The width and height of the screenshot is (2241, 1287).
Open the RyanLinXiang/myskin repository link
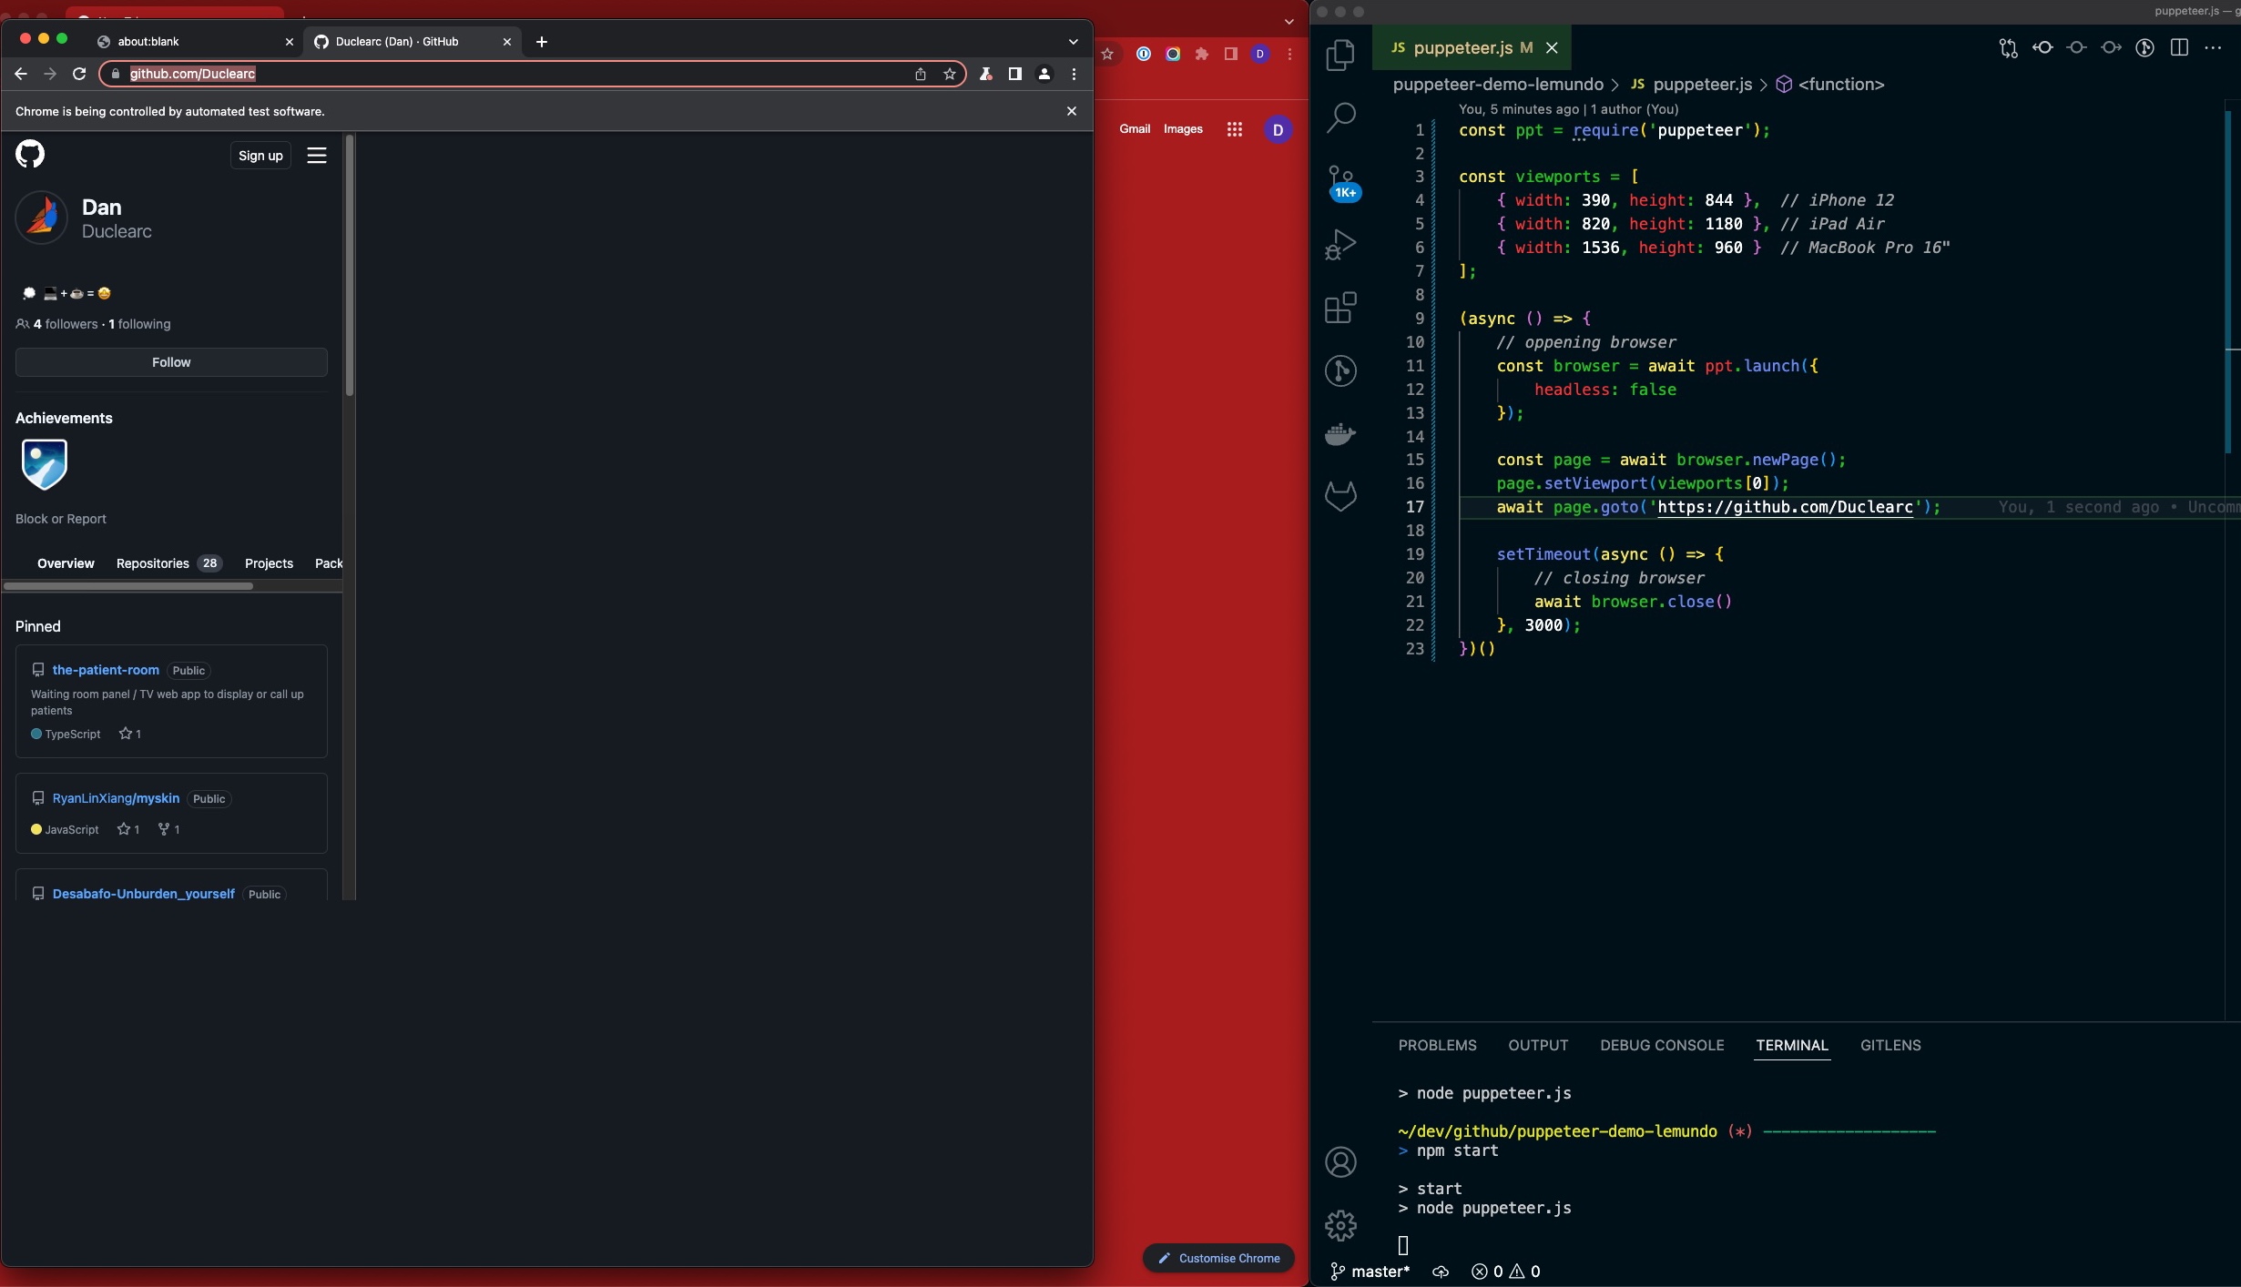pyautogui.click(x=116, y=798)
